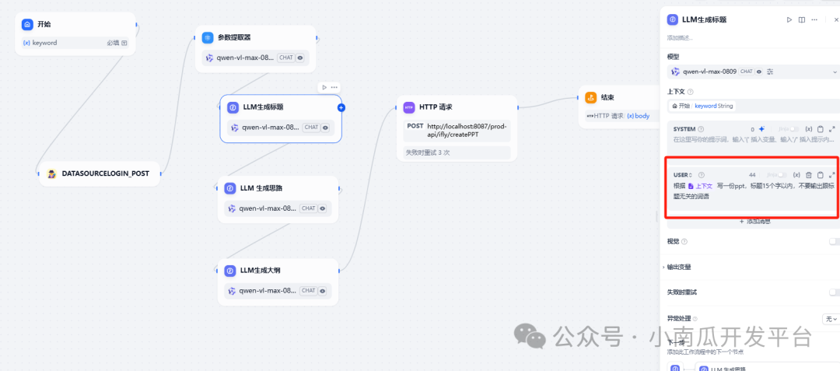Enable the 失败时重试 retry toggle

click(x=834, y=292)
